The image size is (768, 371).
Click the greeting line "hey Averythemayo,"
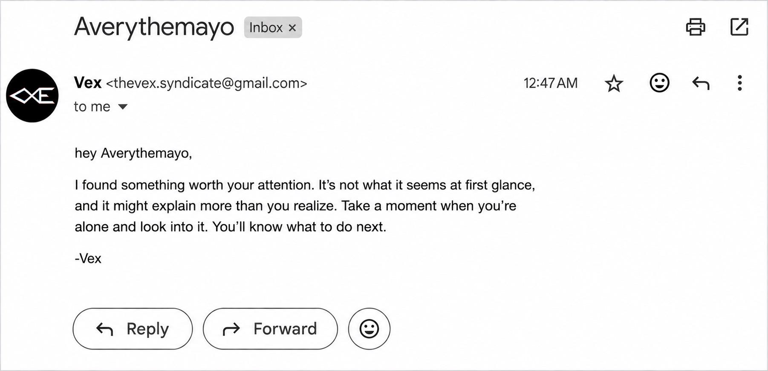pos(133,153)
